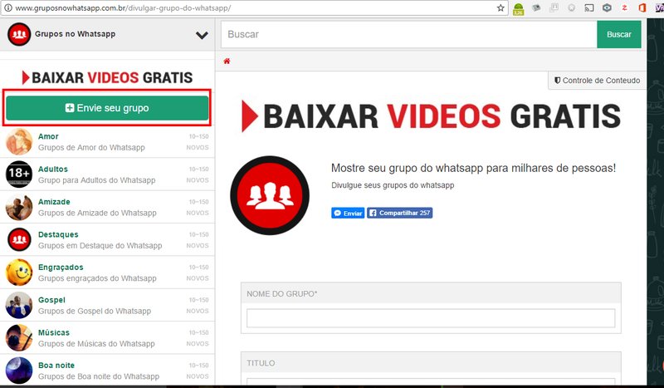The height and width of the screenshot is (388, 664).
Task: Open the Office extension icon
Action: [642, 8]
